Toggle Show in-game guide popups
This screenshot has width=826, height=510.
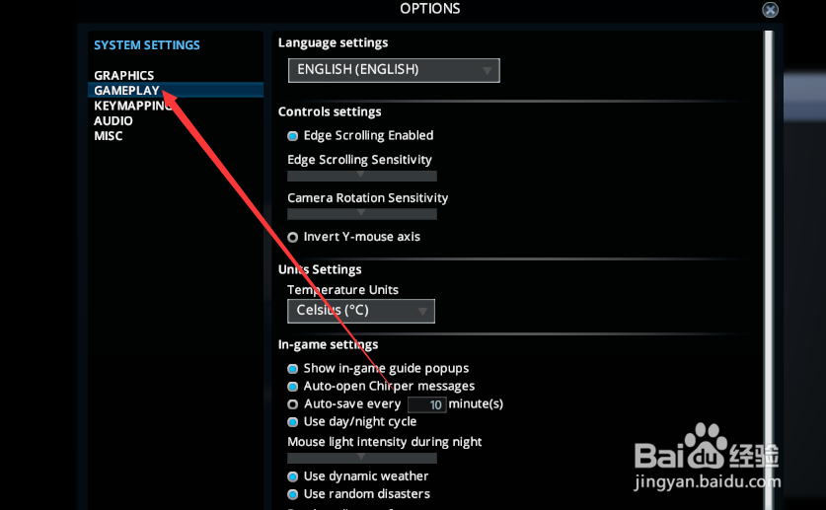293,369
